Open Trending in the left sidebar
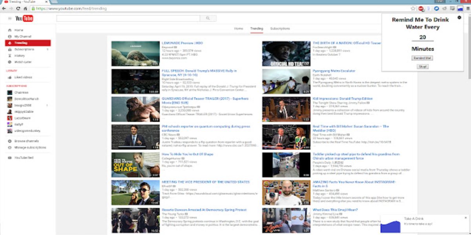The image size is (471, 235). click(x=28, y=43)
